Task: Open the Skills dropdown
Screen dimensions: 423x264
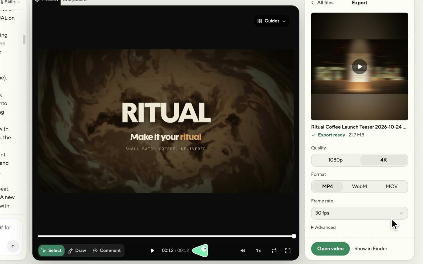Action: point(10,2)
